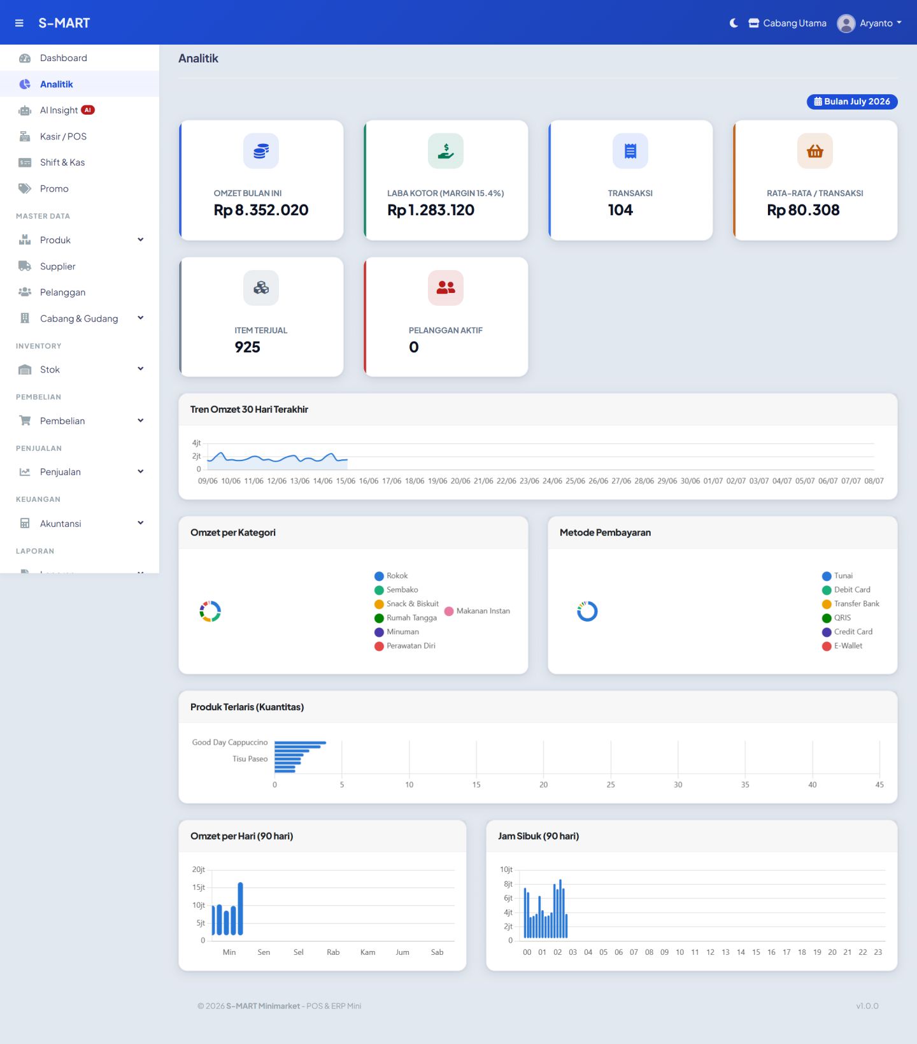Click the Rata-rata basket icon
Screen dimensions: 917x1044
(x=815, y=151)
